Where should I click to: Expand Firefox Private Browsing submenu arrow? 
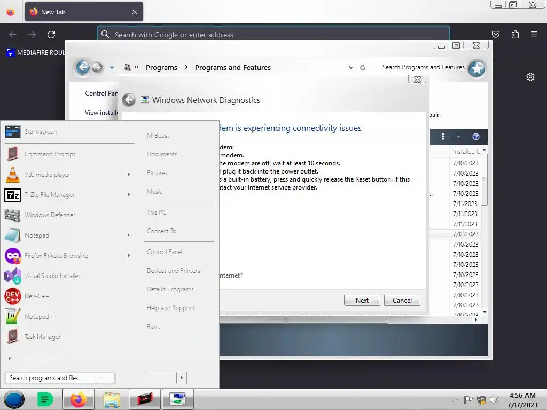click(128, 256)
